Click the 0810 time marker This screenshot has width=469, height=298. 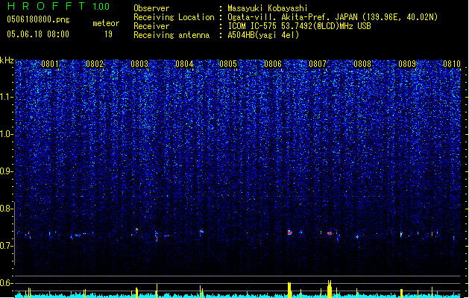[x=452, y=64]
